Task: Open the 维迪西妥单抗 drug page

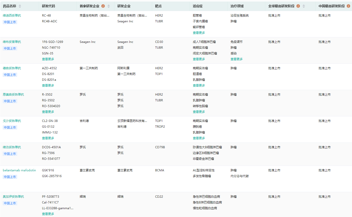Action: coord(12,16)
